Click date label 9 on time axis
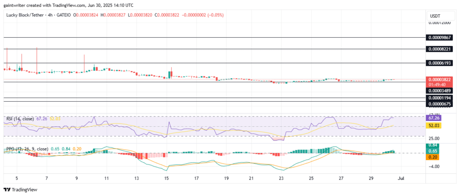 pos(76,178)
